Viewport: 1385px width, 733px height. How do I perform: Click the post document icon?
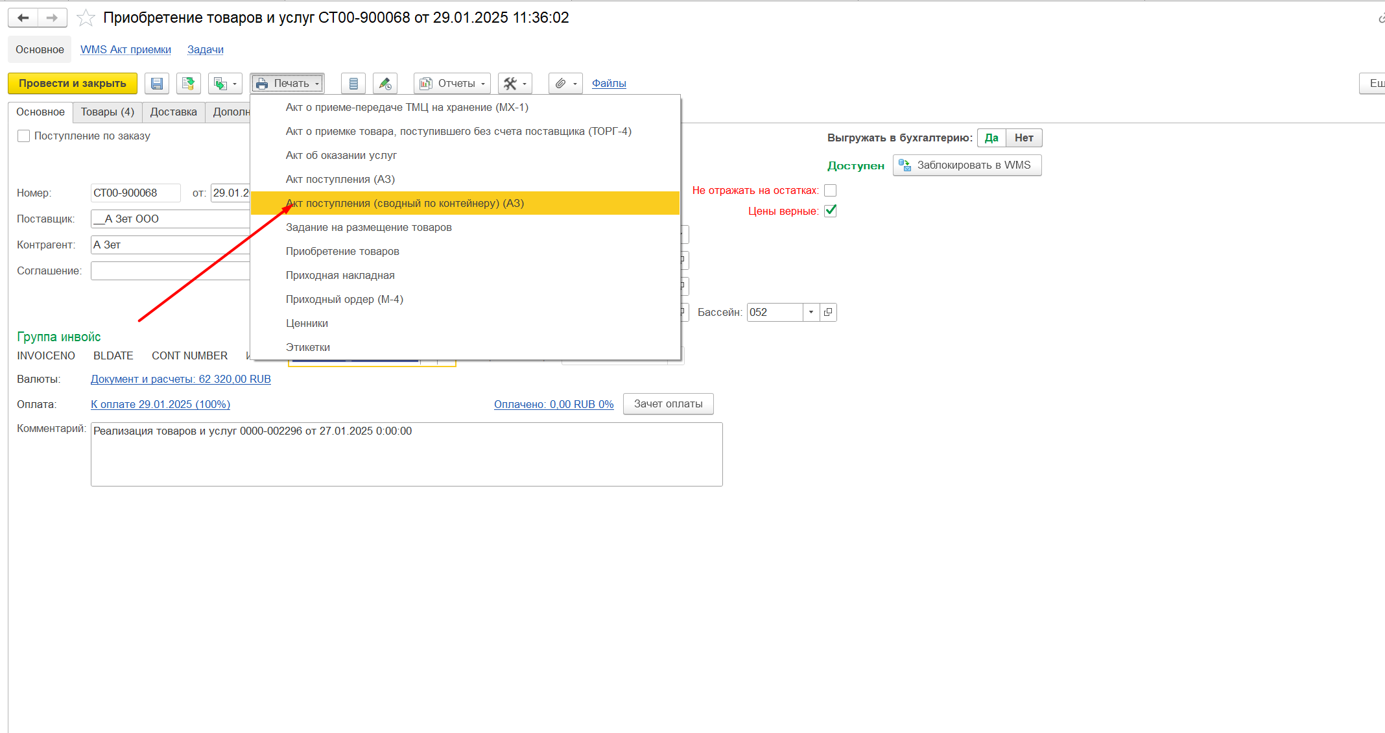[x=188, y=84]
